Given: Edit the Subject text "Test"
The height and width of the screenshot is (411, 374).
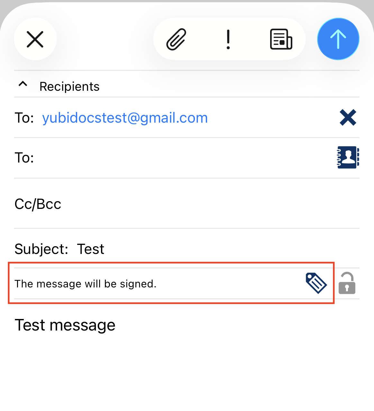Looking at the screenshot, I should click(x=91, y=249).
